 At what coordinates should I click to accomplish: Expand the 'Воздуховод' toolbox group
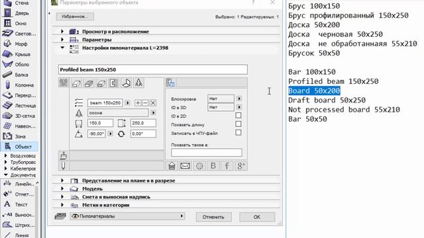[6, 156]
